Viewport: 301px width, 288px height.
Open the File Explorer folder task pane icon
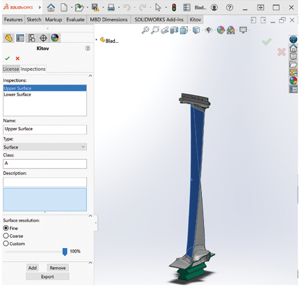[293, 64]
